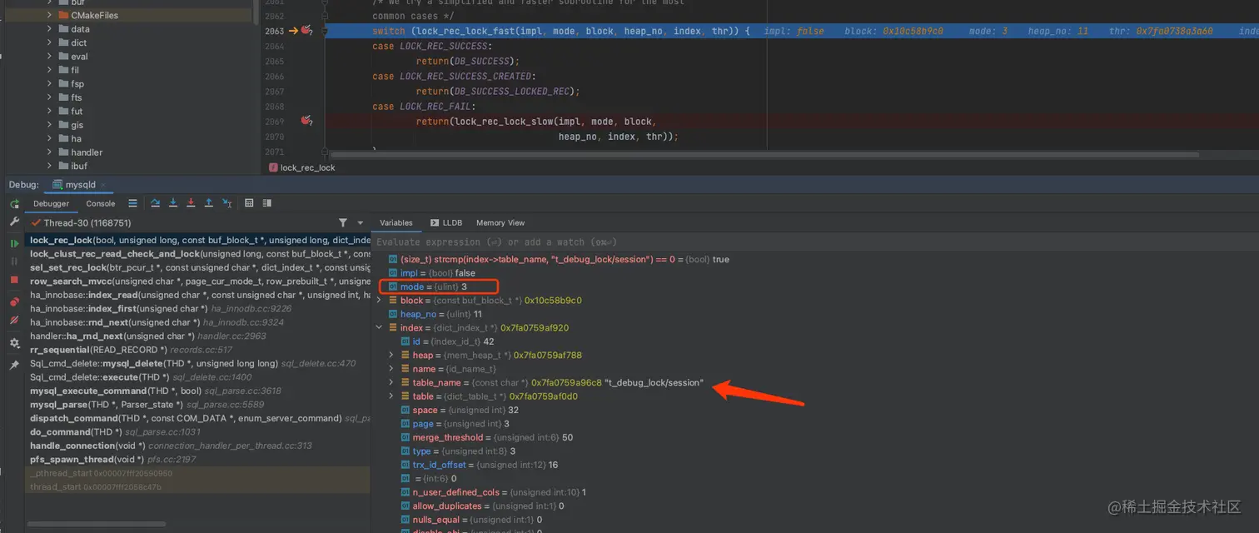Click the Evaluate expression input field
Screen dimensions: 1259x533
click(816, 242)
